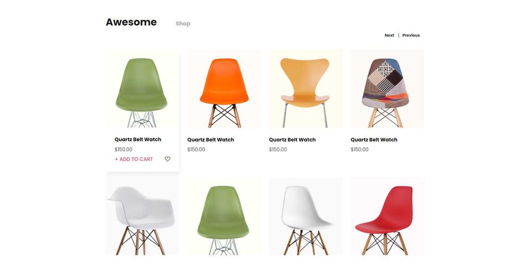Select the Awesome tab heading

(x=131, y=22)
